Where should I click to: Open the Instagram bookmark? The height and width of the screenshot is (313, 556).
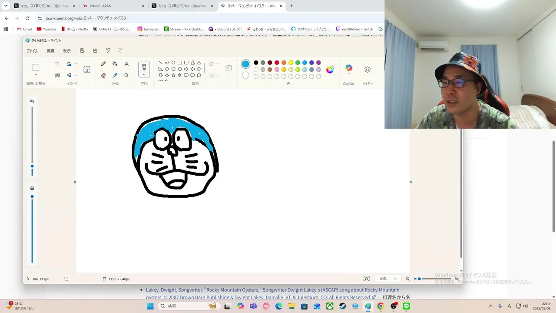(149, 29)
